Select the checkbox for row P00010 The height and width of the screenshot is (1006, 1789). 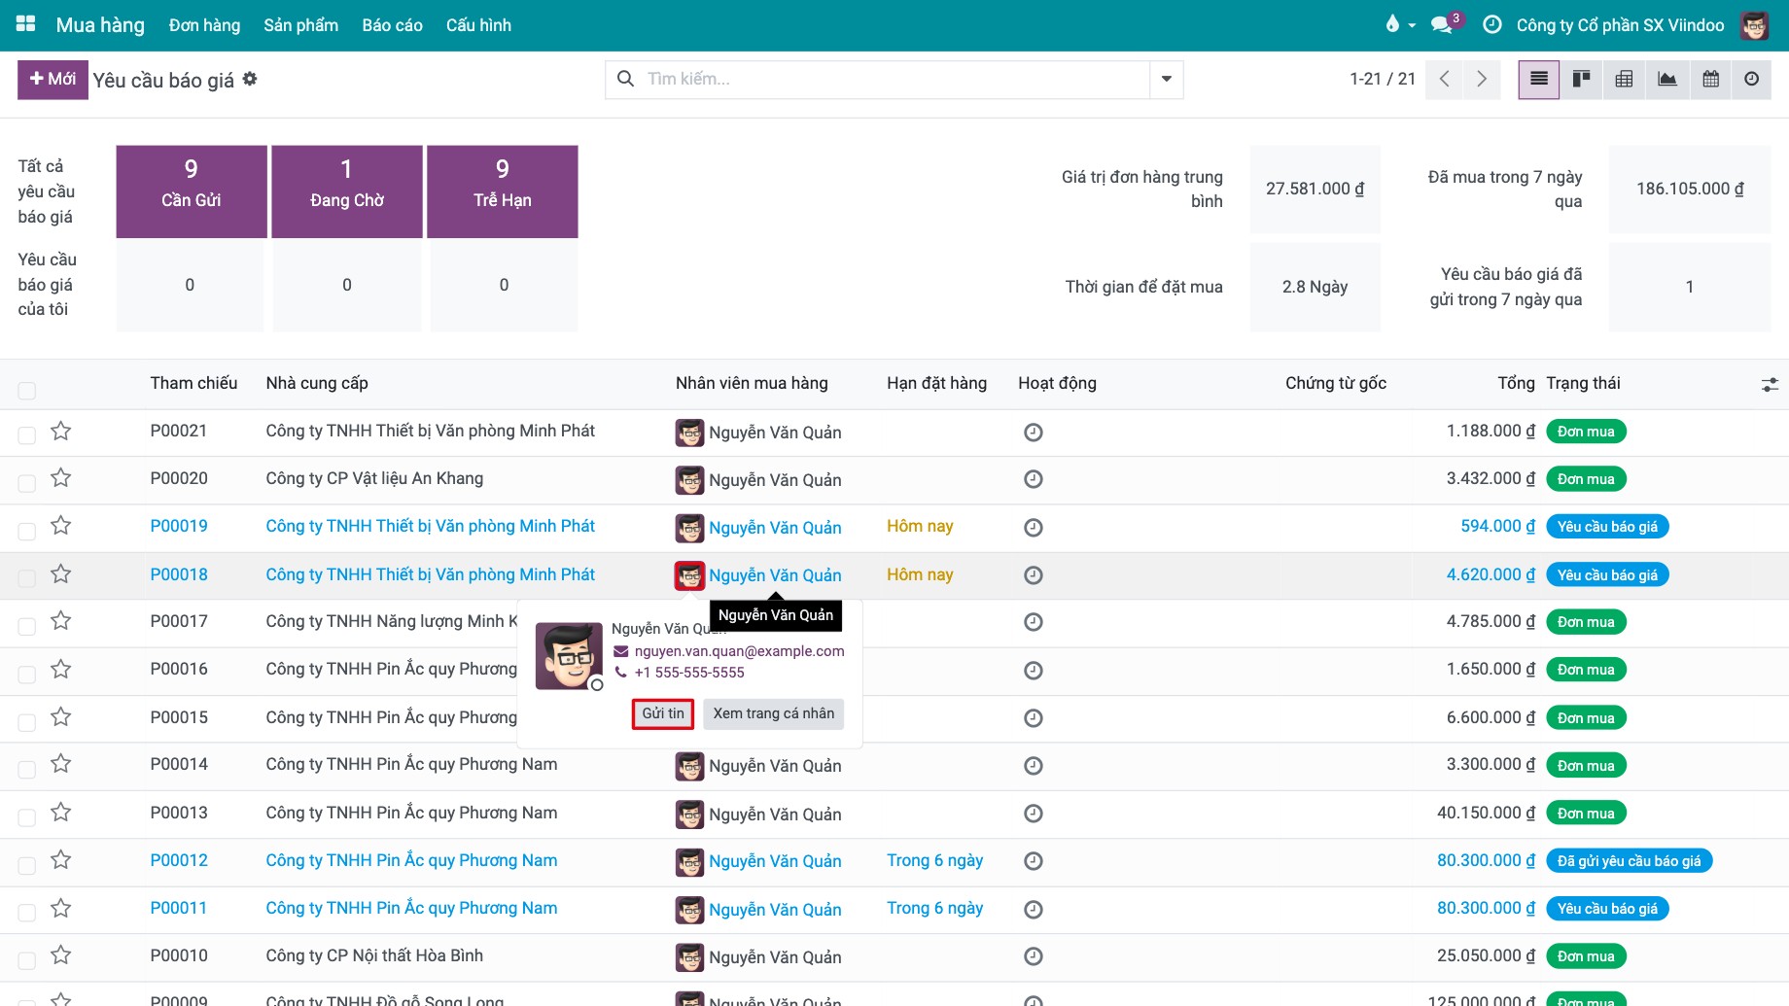click(x=27, y=960)
